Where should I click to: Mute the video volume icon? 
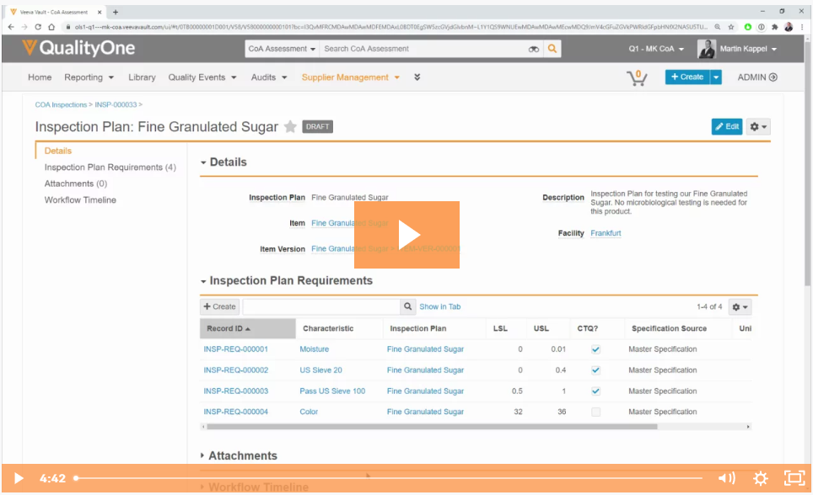coord(726,478)
